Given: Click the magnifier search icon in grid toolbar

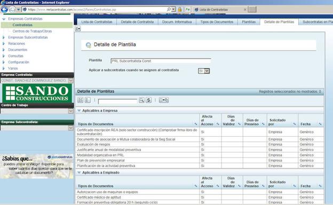Looking at the screenshot, I should 141,100.
